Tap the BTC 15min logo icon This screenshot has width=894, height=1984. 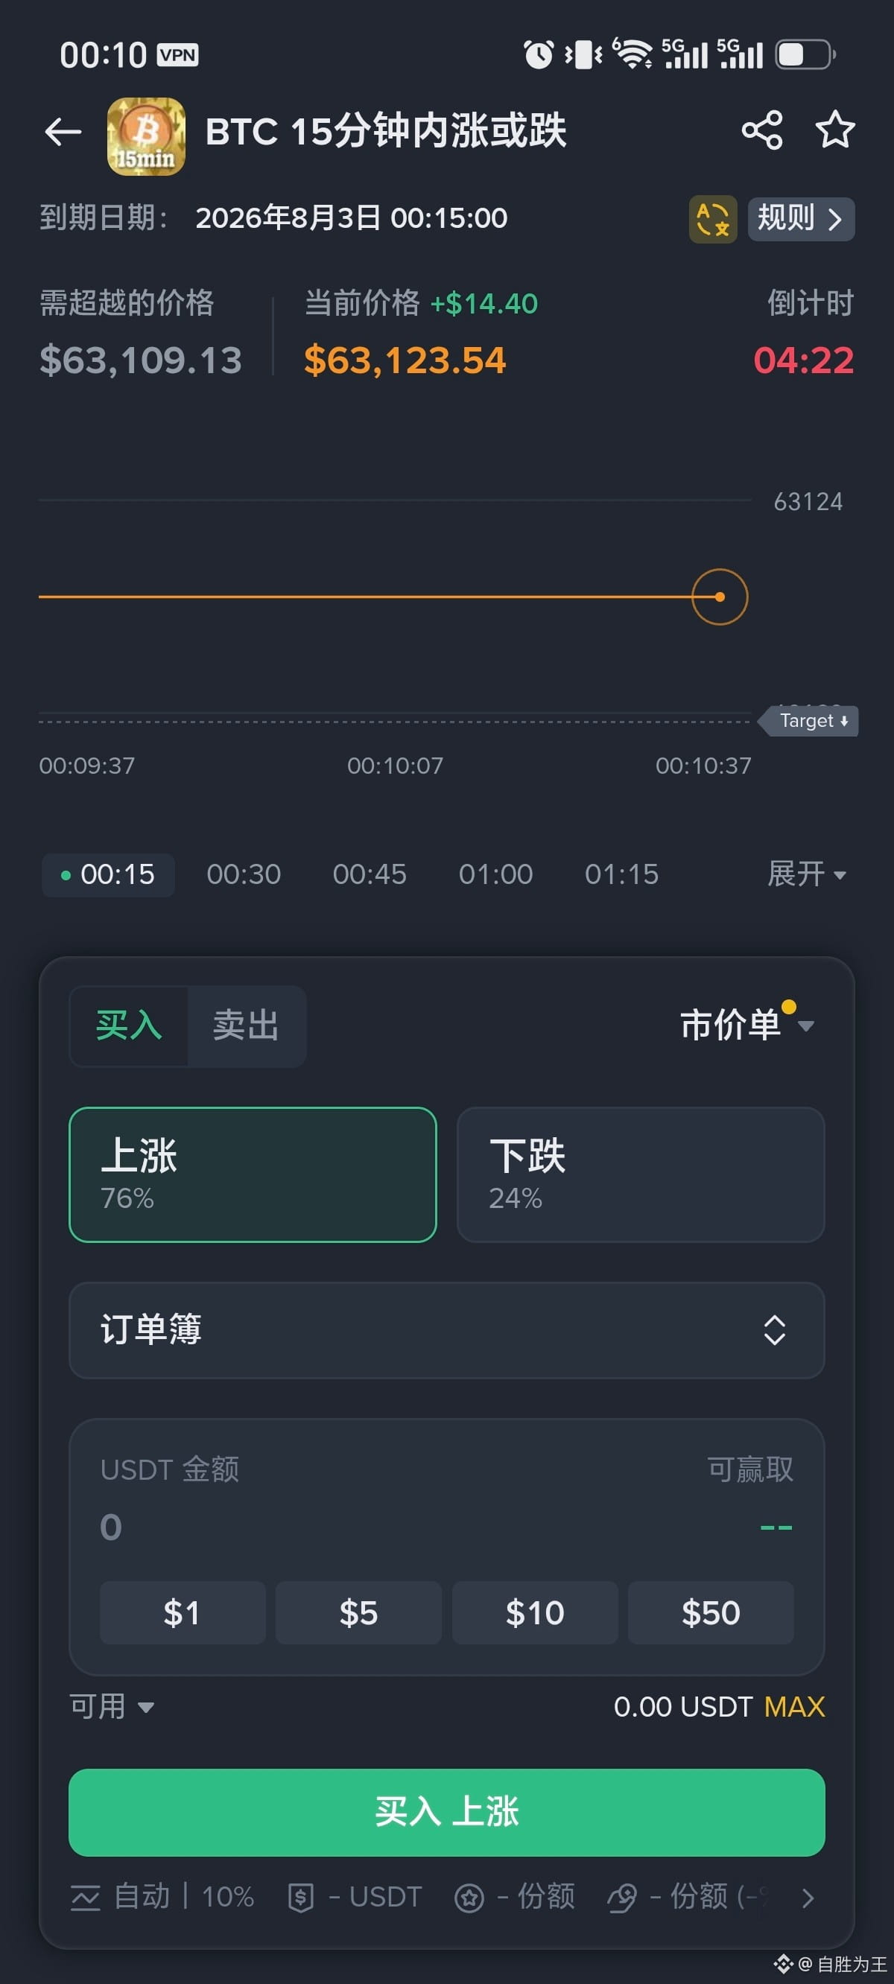coord(146,136)
